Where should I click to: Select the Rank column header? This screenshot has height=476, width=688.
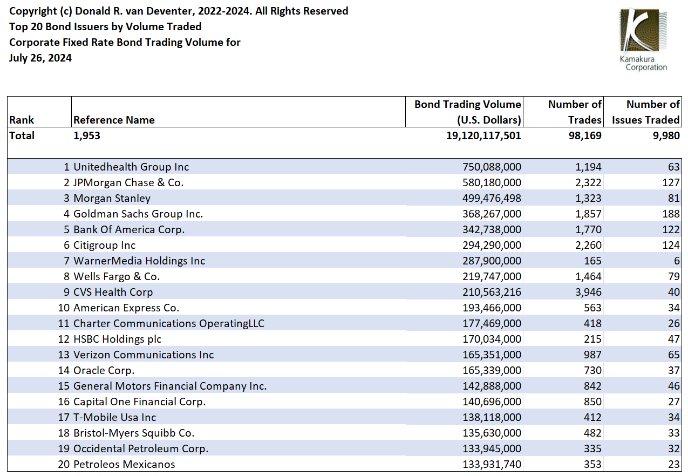22,120
